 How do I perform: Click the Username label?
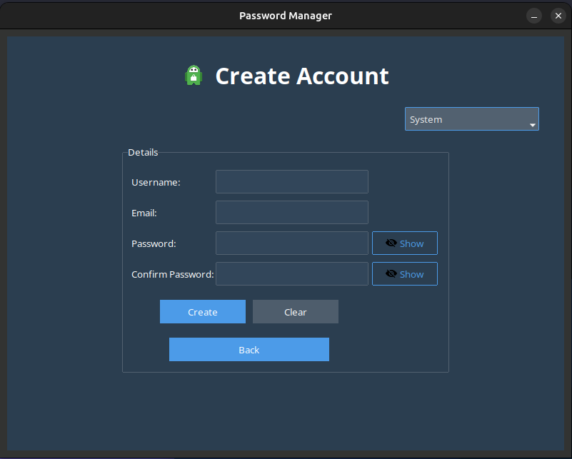[x=156, y=183]
